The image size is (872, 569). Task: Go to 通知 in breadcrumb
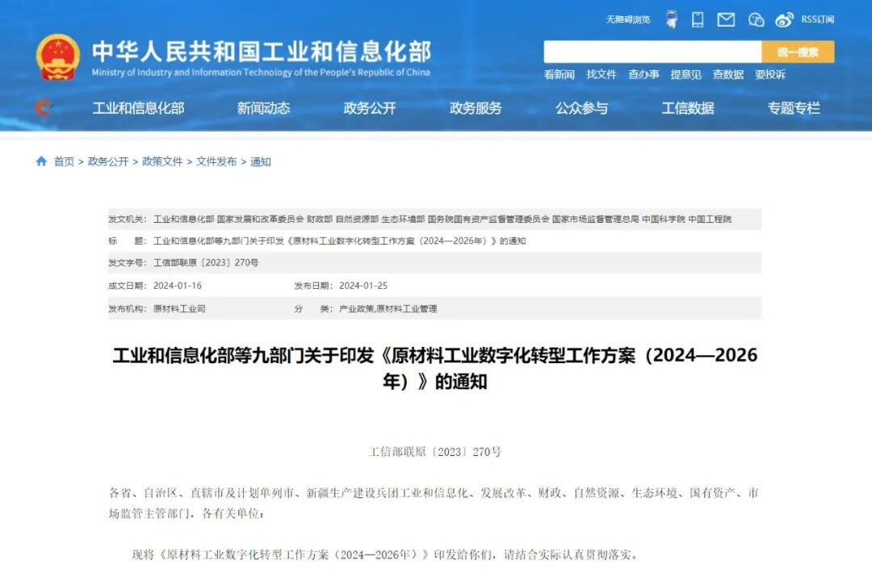pos(260,161)
